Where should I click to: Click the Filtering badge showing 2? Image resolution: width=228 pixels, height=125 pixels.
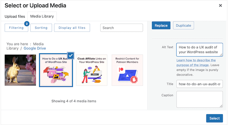point(27,24)
